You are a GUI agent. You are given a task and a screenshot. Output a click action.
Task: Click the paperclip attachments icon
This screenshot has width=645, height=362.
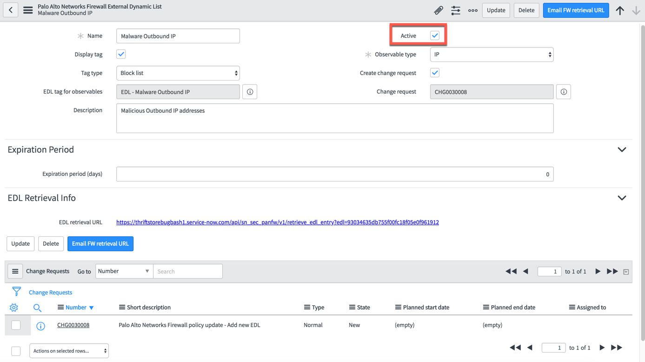tap(438, 10)
